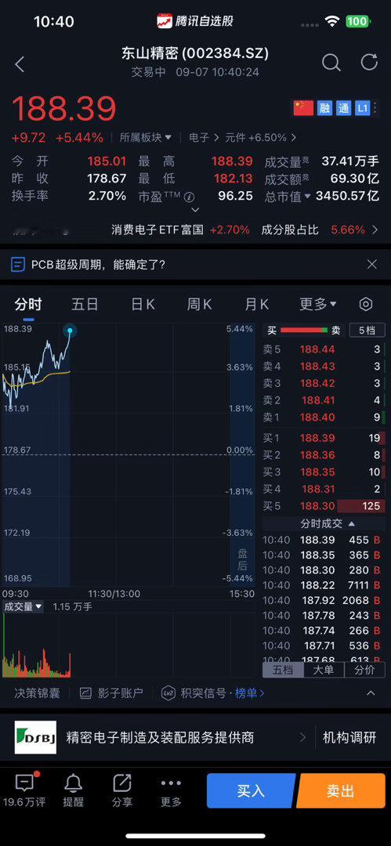The width and height of the screenshot is (391, 846).
Task: Open the company profile chevron
Action: [302, 737]
